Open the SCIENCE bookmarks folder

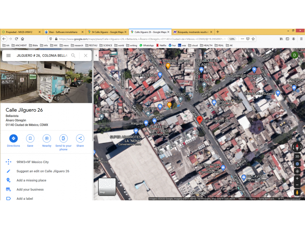pyautogui.click(x=106, y=45)
